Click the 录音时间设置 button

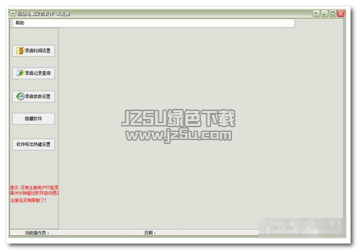[34, 51]
